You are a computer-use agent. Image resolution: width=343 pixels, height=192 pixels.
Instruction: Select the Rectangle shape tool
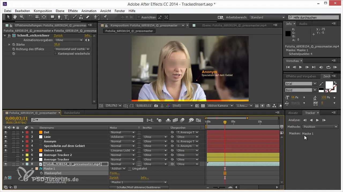coord(53,17)
